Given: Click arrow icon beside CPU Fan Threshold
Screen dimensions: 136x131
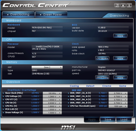Looking at the screenshot, I should [x=69, y=106].
